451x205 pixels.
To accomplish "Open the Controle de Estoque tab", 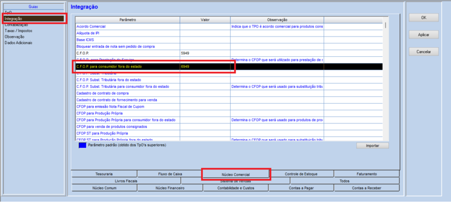I will point(301,174).
